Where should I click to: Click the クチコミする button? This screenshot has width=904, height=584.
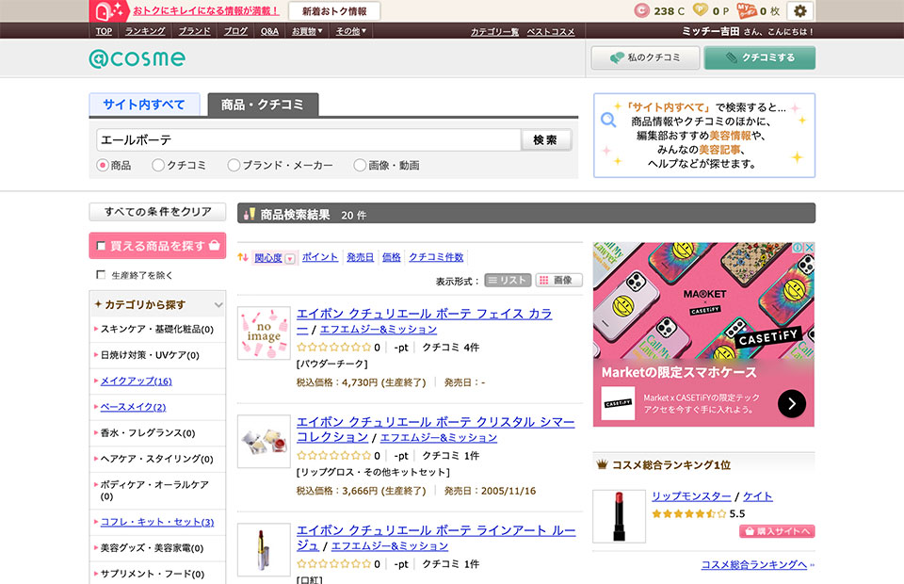(759, 57)
